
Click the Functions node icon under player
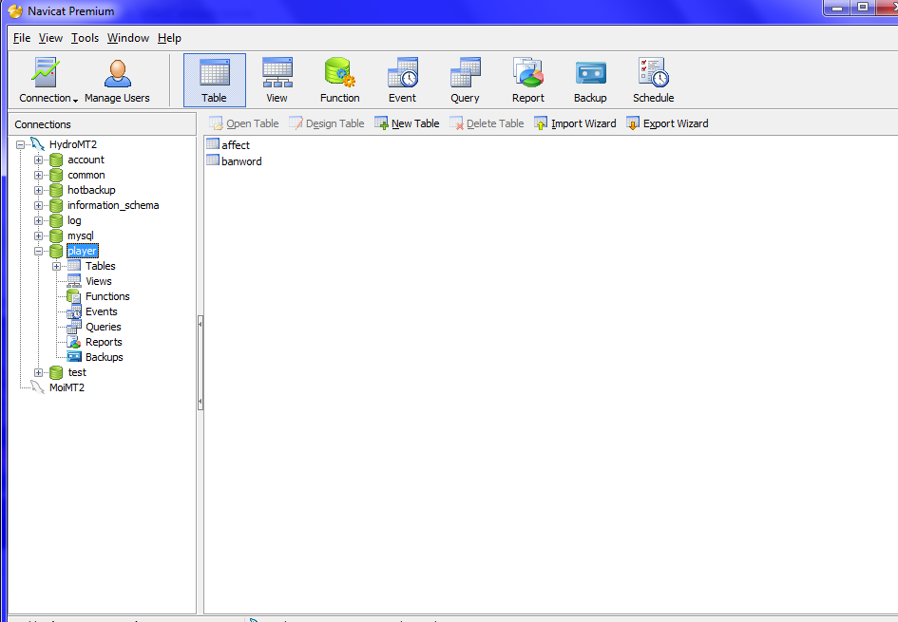click(74, 296)
